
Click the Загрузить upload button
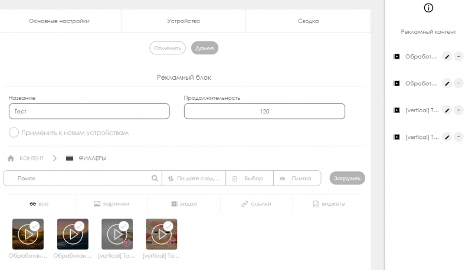pos(348,178)
